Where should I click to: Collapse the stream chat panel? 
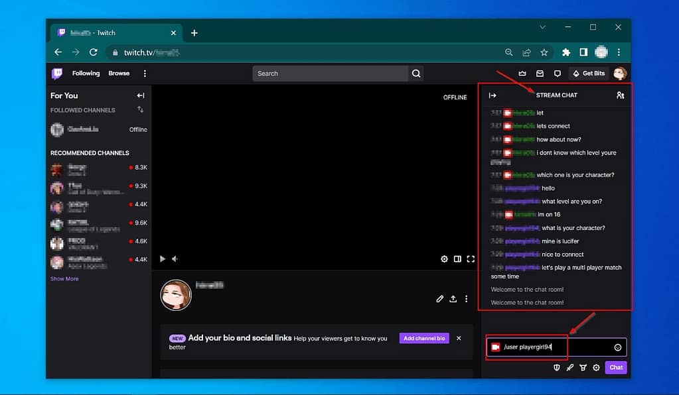click(492, 95)
